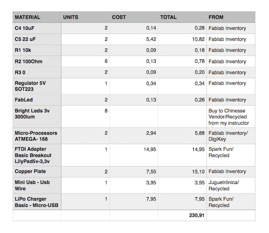Select the R1 10k row label

(x=37, y=50)
